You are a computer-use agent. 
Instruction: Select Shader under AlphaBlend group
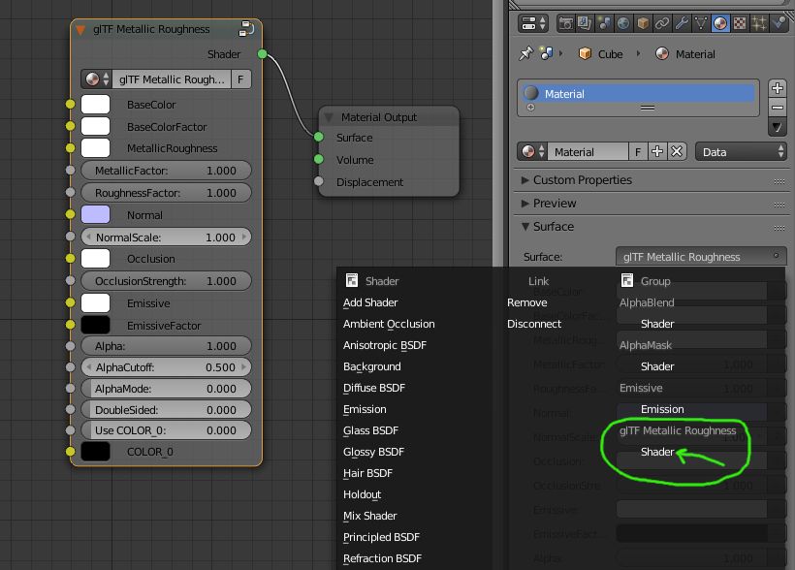pyautogui.click(x=657, y=324)
